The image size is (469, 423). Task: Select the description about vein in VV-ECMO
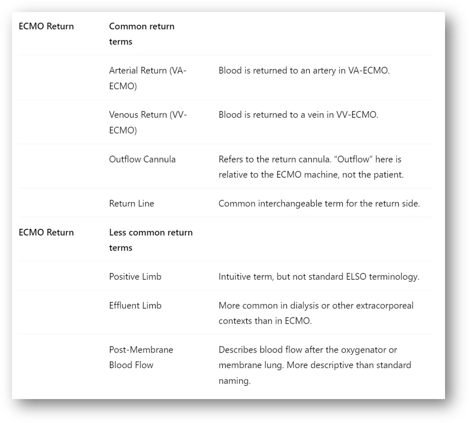(298, 115)
